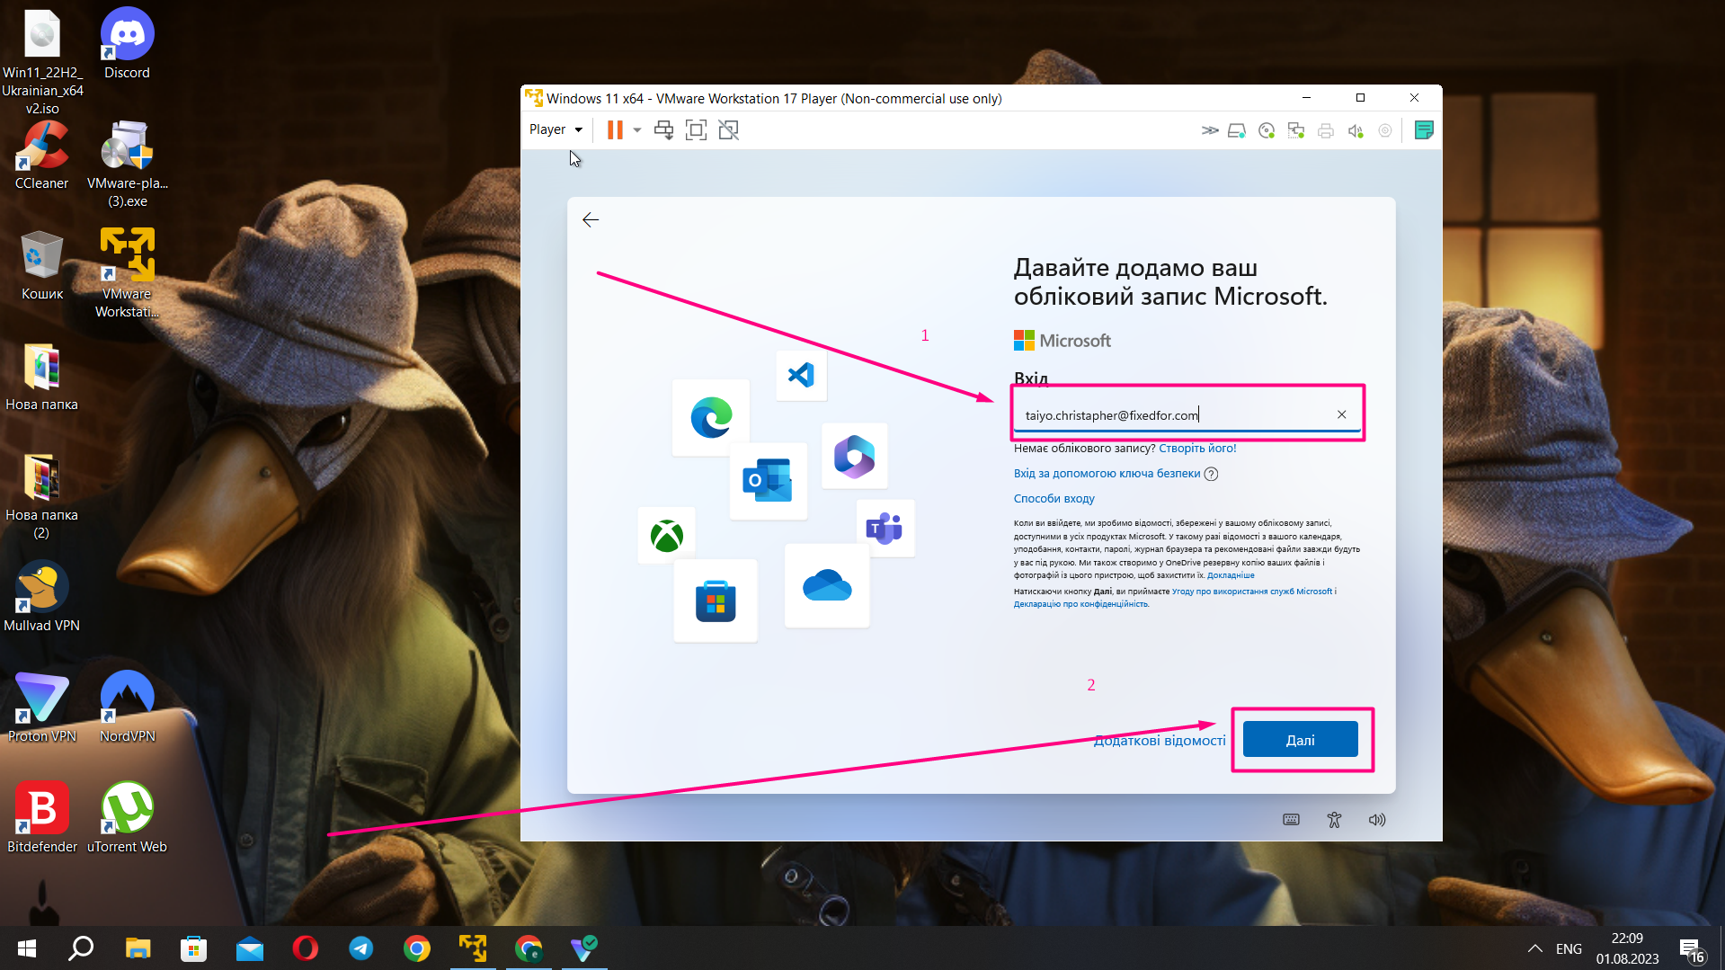Open the printer device icon
The height and width of the screenshot is (970, 1725).
click(1326, 130)
